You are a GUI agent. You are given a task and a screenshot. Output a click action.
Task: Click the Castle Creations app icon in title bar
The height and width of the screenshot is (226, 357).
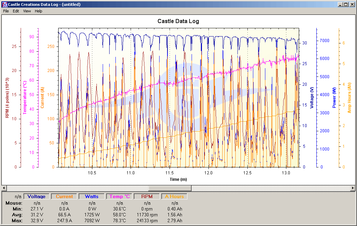pos(4,4)
